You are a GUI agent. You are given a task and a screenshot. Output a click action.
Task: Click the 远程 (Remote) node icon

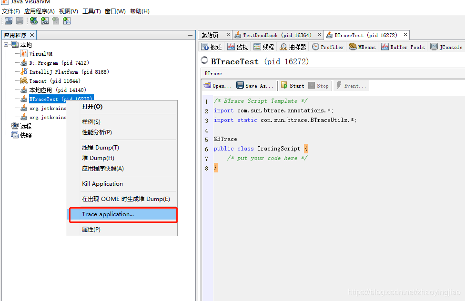coord(15,126)
